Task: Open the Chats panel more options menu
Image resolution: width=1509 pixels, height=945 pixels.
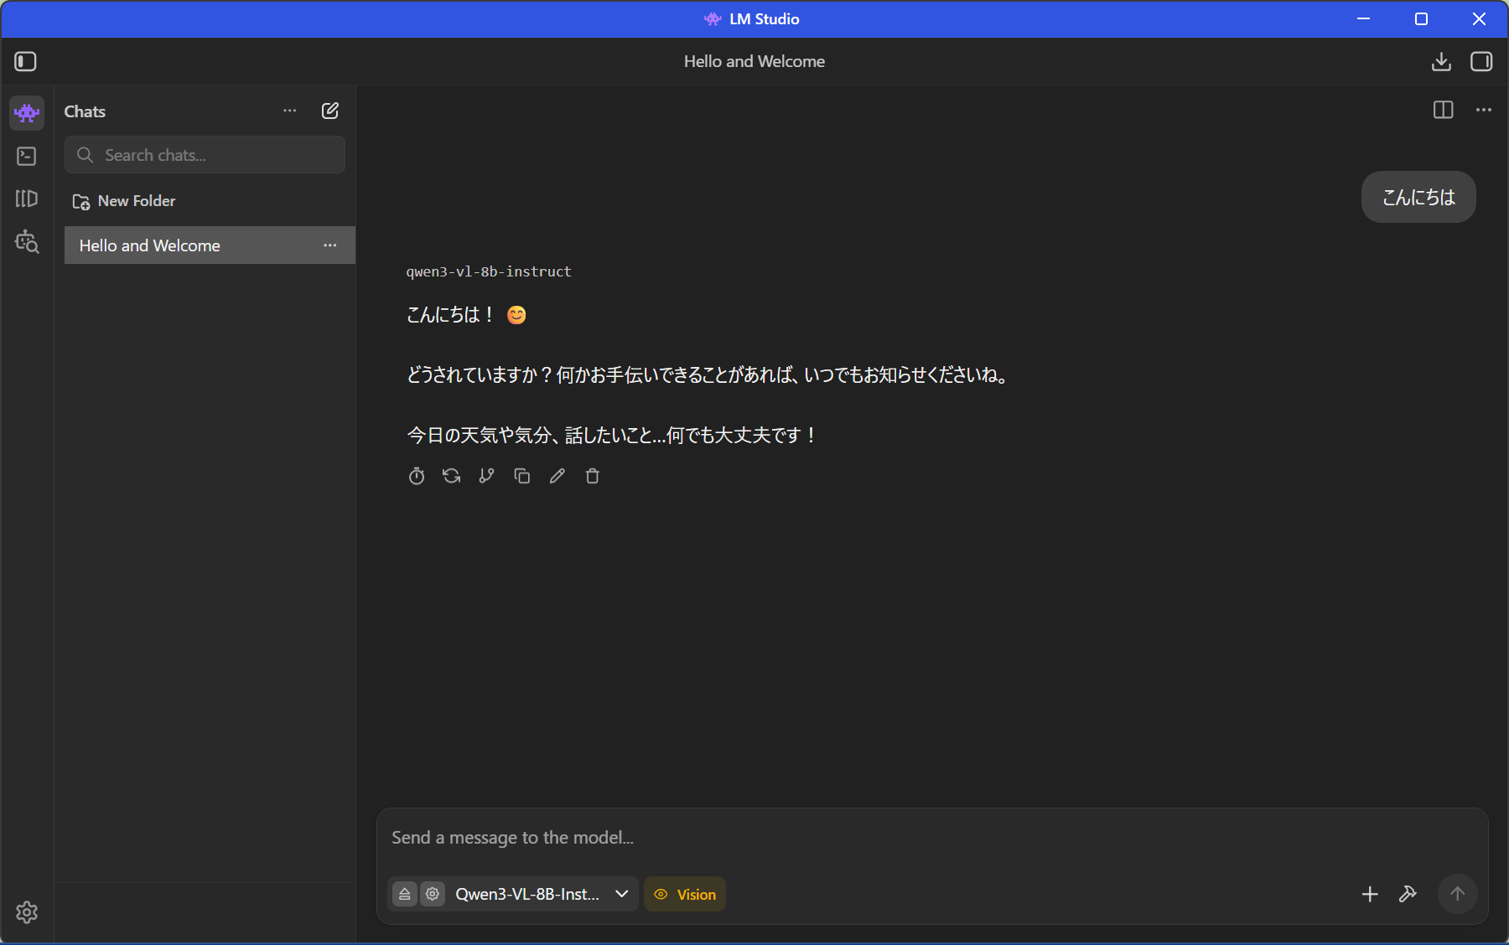Action: point(290,111)
